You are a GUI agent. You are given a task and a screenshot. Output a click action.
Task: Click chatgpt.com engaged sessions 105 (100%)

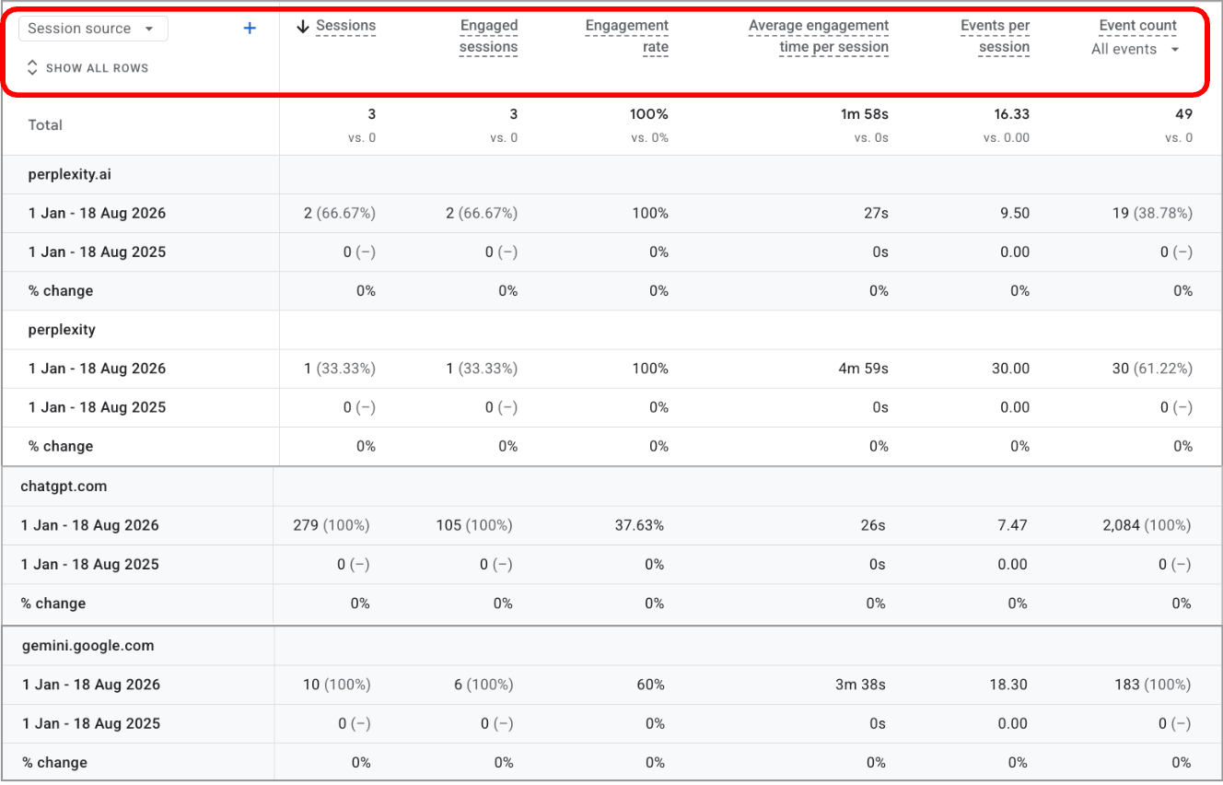point(474,526)
